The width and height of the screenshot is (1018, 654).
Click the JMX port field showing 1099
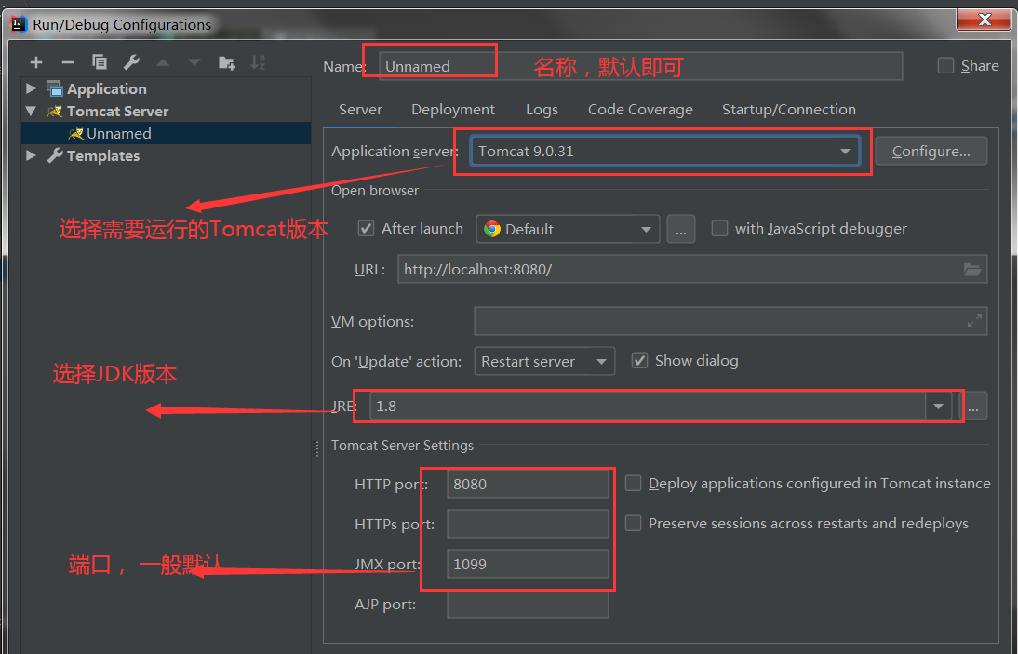(528, 564)
